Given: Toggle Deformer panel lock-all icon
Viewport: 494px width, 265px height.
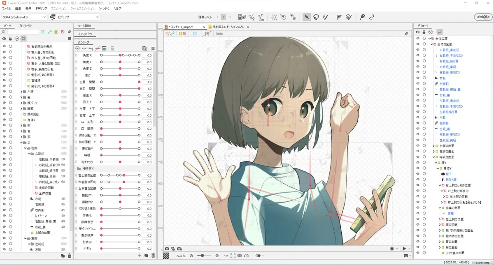Looking at the screenshot, I should 424,32.
